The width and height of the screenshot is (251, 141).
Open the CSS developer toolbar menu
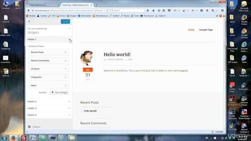52,16
